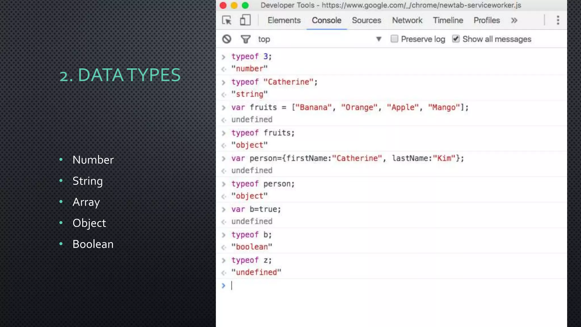Select the 'var b=true;' line
The width and height of the screenshot is (581, 327).
click(x=256, y=209)
